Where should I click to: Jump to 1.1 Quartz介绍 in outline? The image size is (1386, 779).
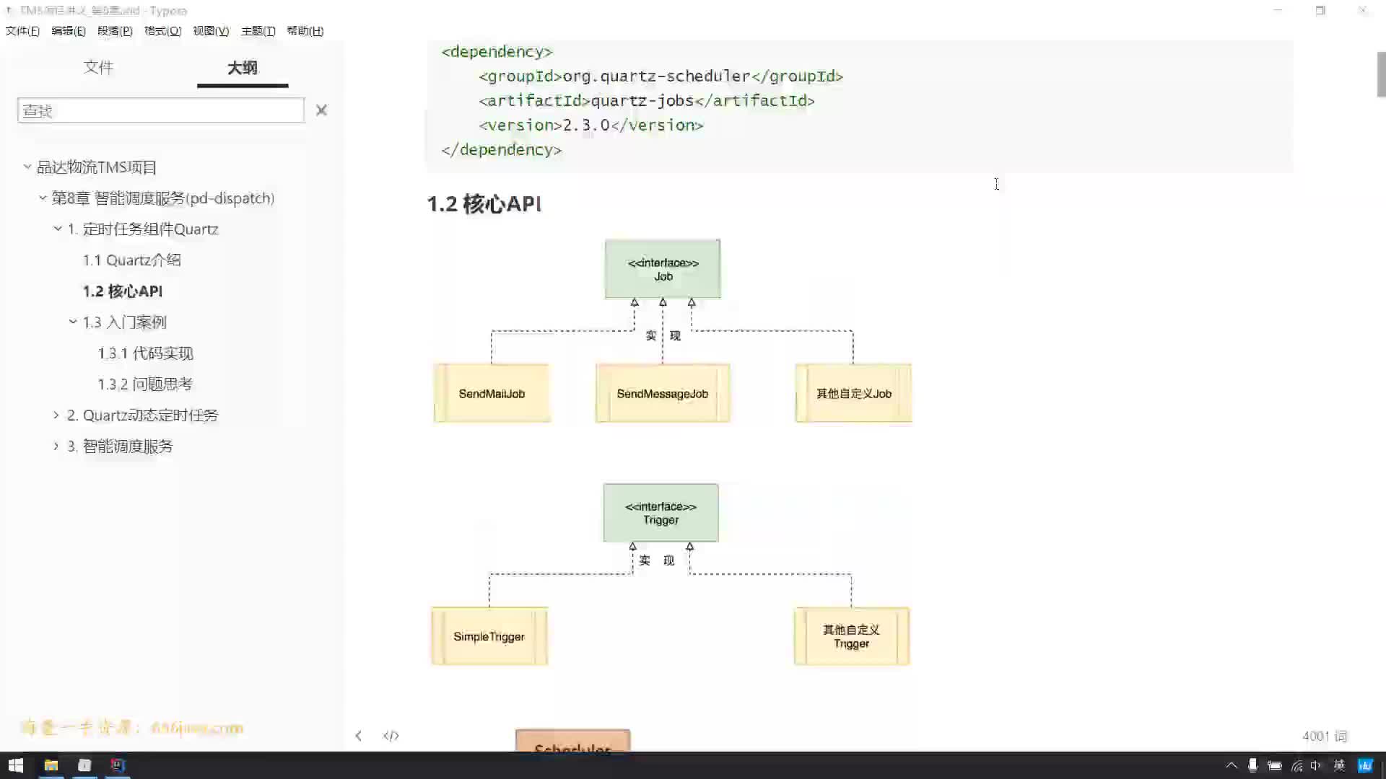(x=131, y=260)
